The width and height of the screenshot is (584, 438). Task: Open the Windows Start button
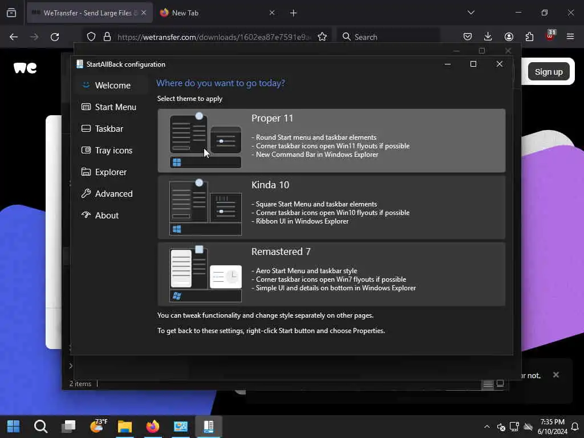tap(14, 427)
